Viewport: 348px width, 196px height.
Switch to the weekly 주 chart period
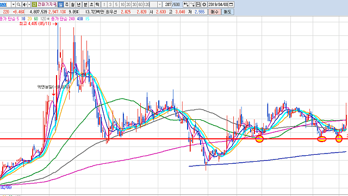pyautogui.click(x=66, y=4)
